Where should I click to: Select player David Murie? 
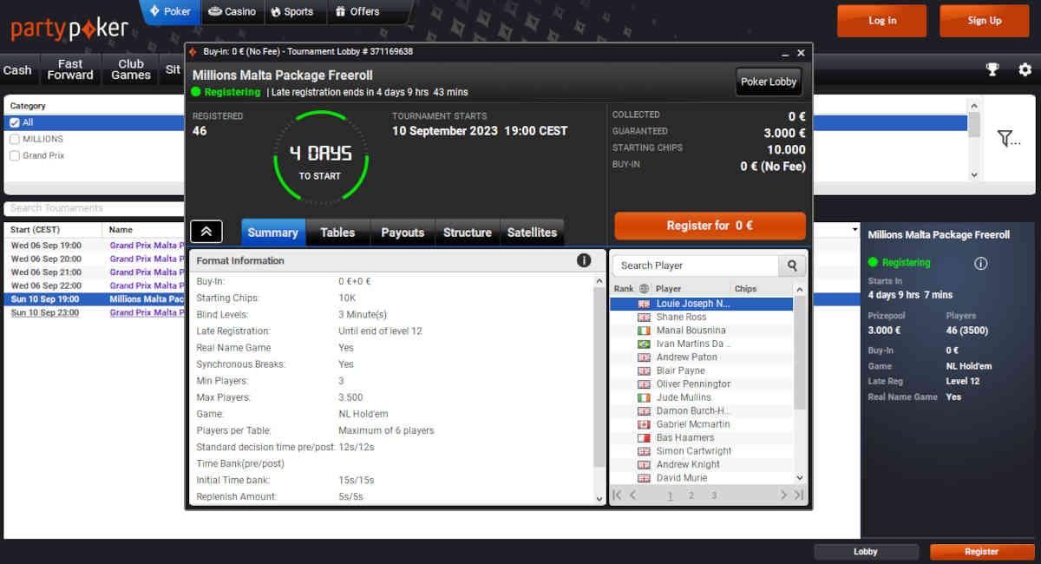click(701, 478)
